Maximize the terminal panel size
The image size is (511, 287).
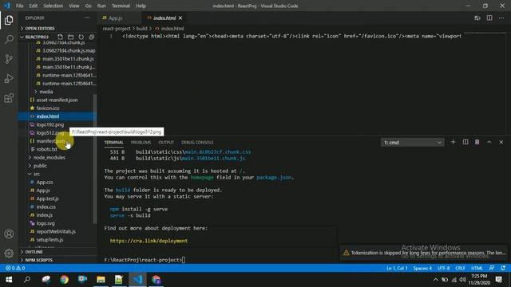coord(489,142)
